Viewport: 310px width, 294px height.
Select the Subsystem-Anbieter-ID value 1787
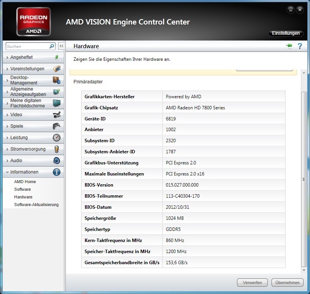[x=171, y=152]
